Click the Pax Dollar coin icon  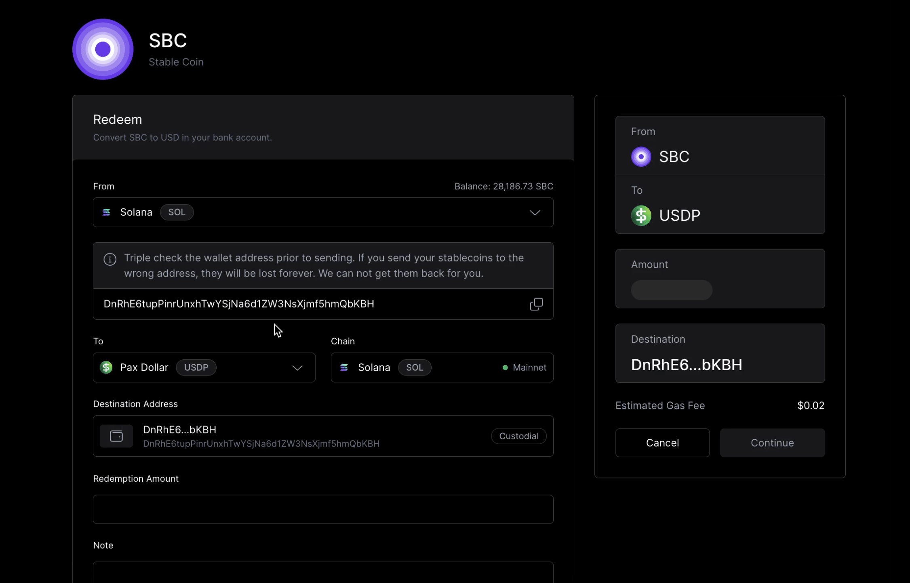pos(106,367)
